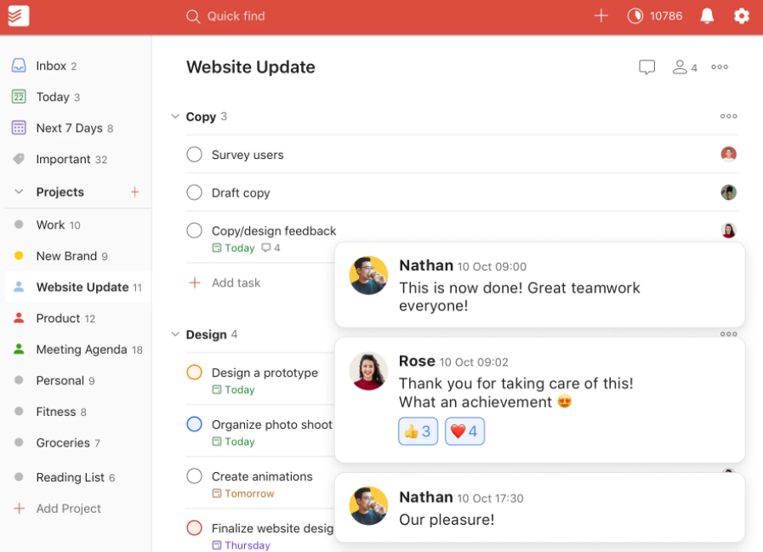
Task: Check off the Draft copy task
Action: pyautogui.click(x=194, y=192)
